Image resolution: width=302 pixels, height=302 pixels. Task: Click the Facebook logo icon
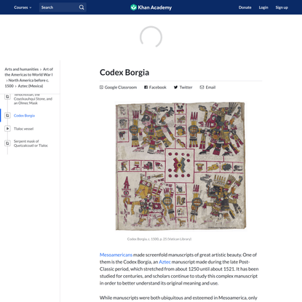click(x=146, y=87)
